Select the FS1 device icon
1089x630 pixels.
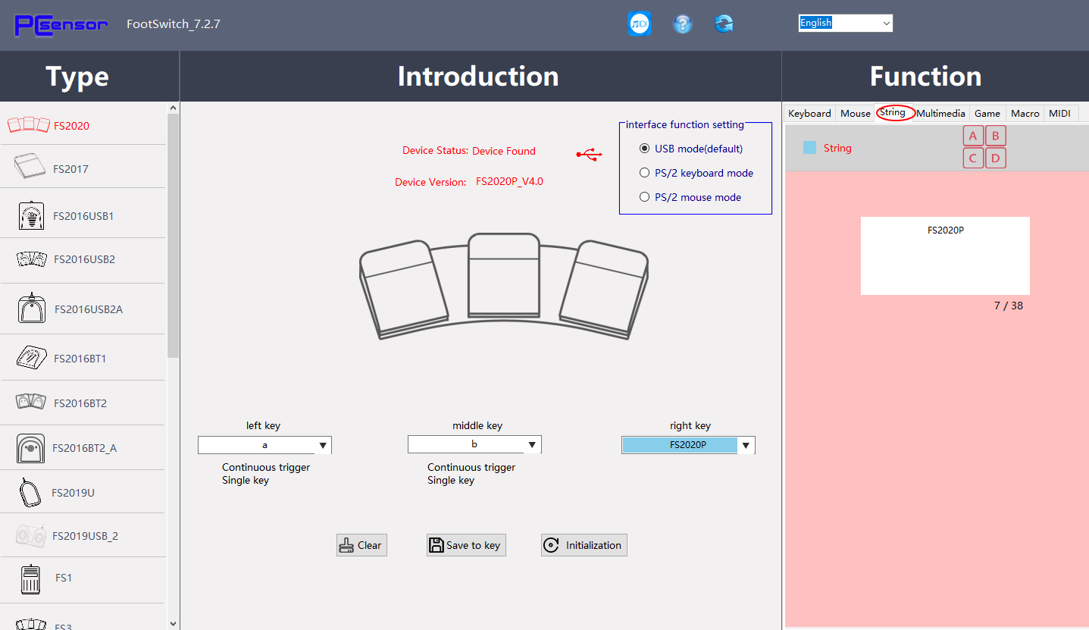30,578
